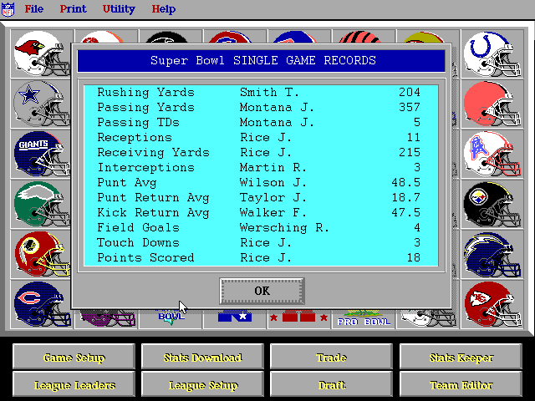Select the Punt Avg label

tap(127, 182)
